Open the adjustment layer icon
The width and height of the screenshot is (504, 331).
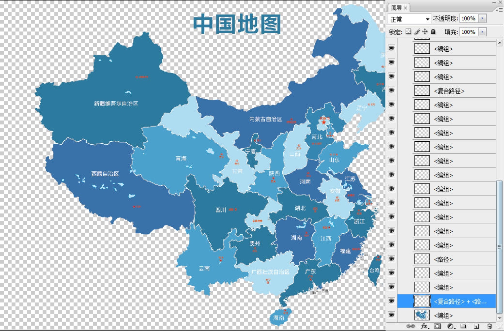click(x=451, y=326)
